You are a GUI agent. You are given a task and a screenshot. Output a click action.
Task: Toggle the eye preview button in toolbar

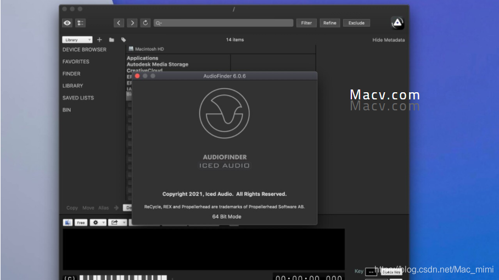click(67, 23)
